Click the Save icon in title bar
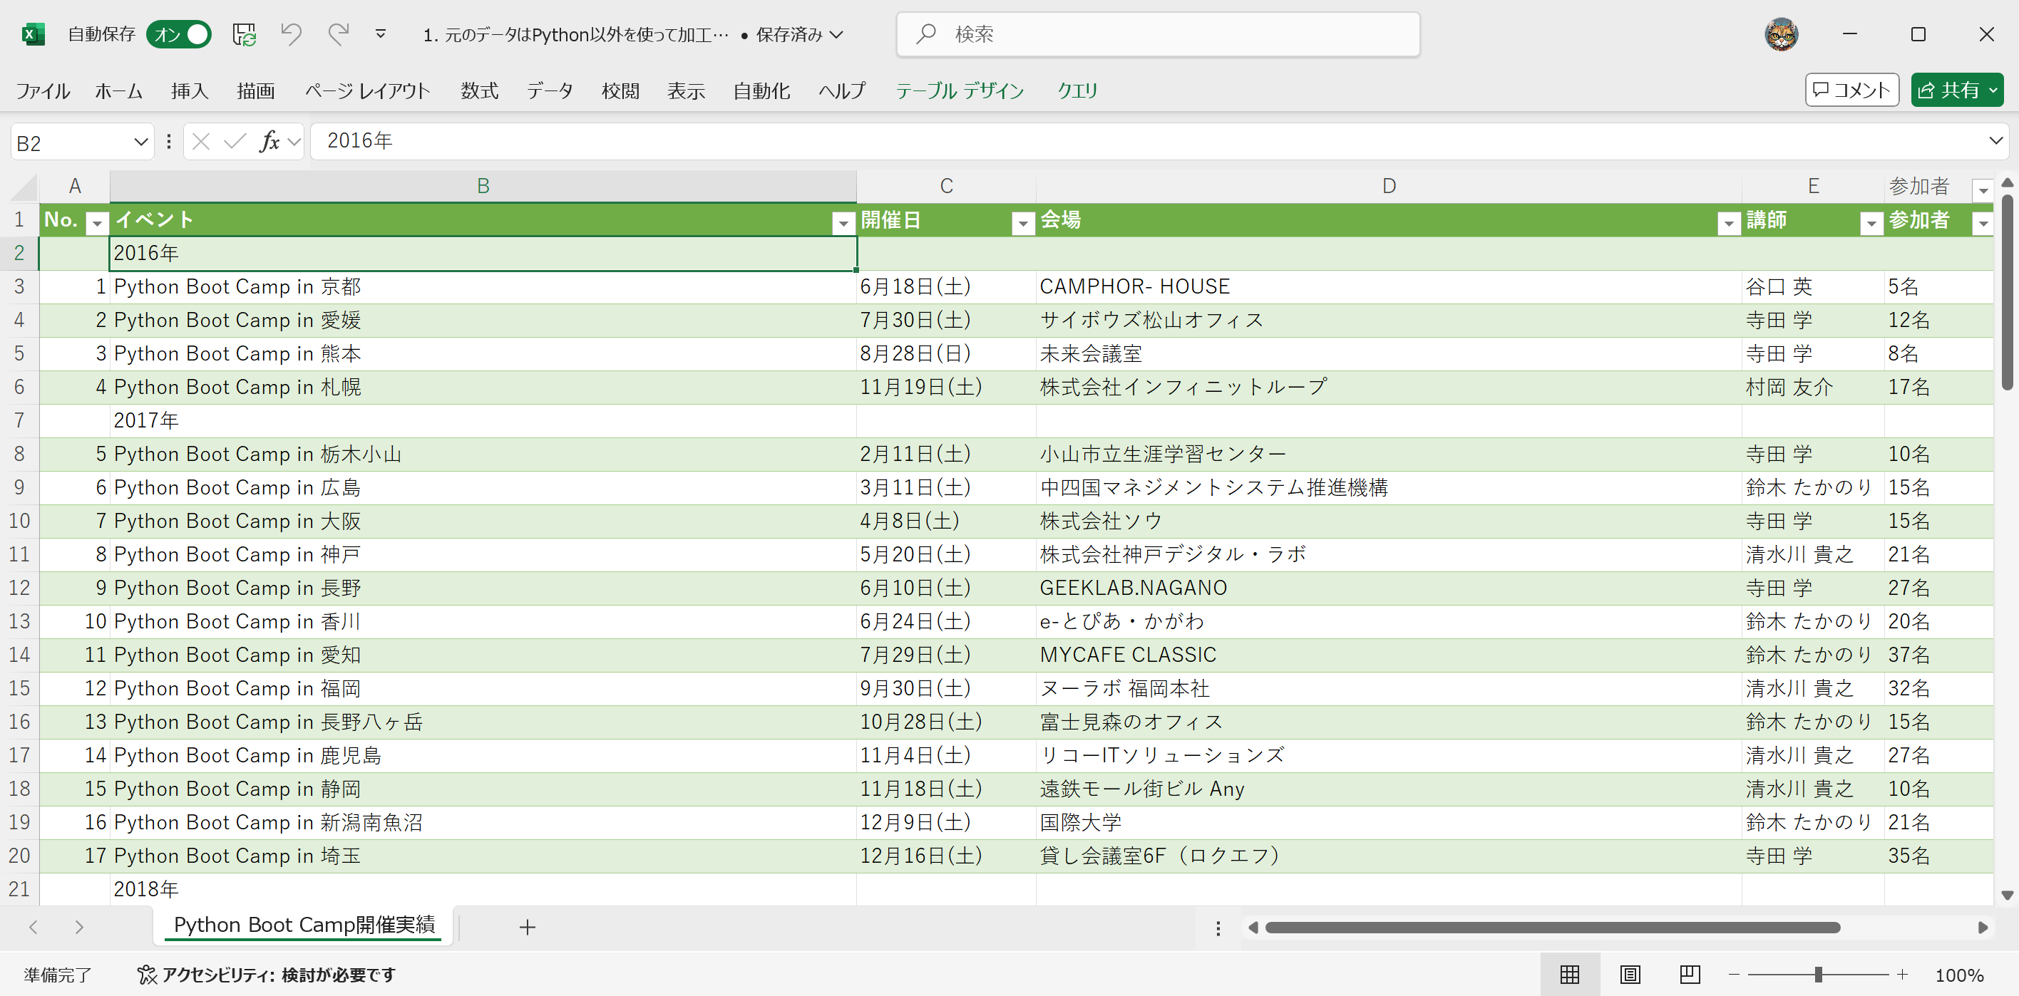The height and width of the screenshot is (996, 2019). point(244,34)
